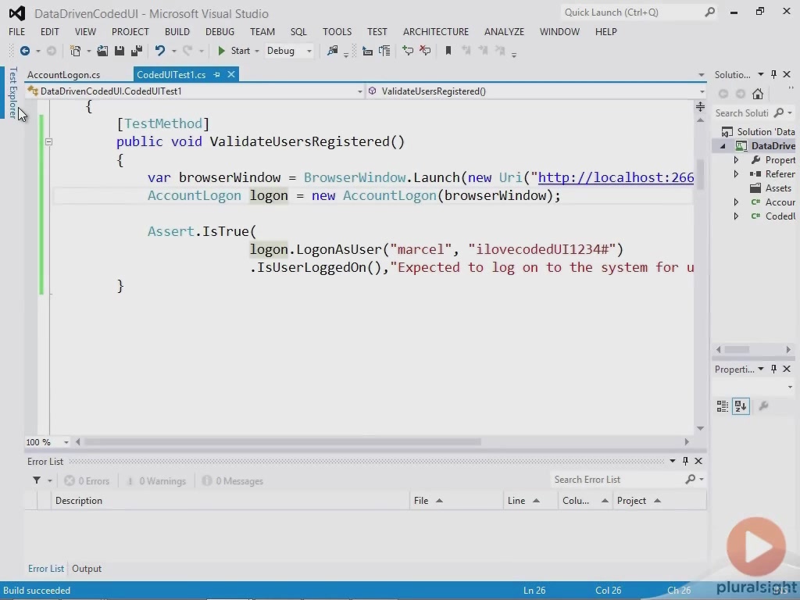The image size is (800, 600).
Task: Click the editor horizontal scrollbar thumb
Action: coord(282,442)
